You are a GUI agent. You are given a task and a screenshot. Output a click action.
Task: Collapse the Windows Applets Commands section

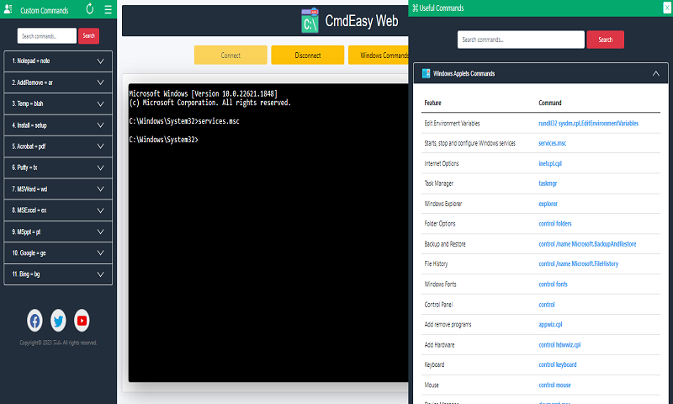(x=656, y=73)
